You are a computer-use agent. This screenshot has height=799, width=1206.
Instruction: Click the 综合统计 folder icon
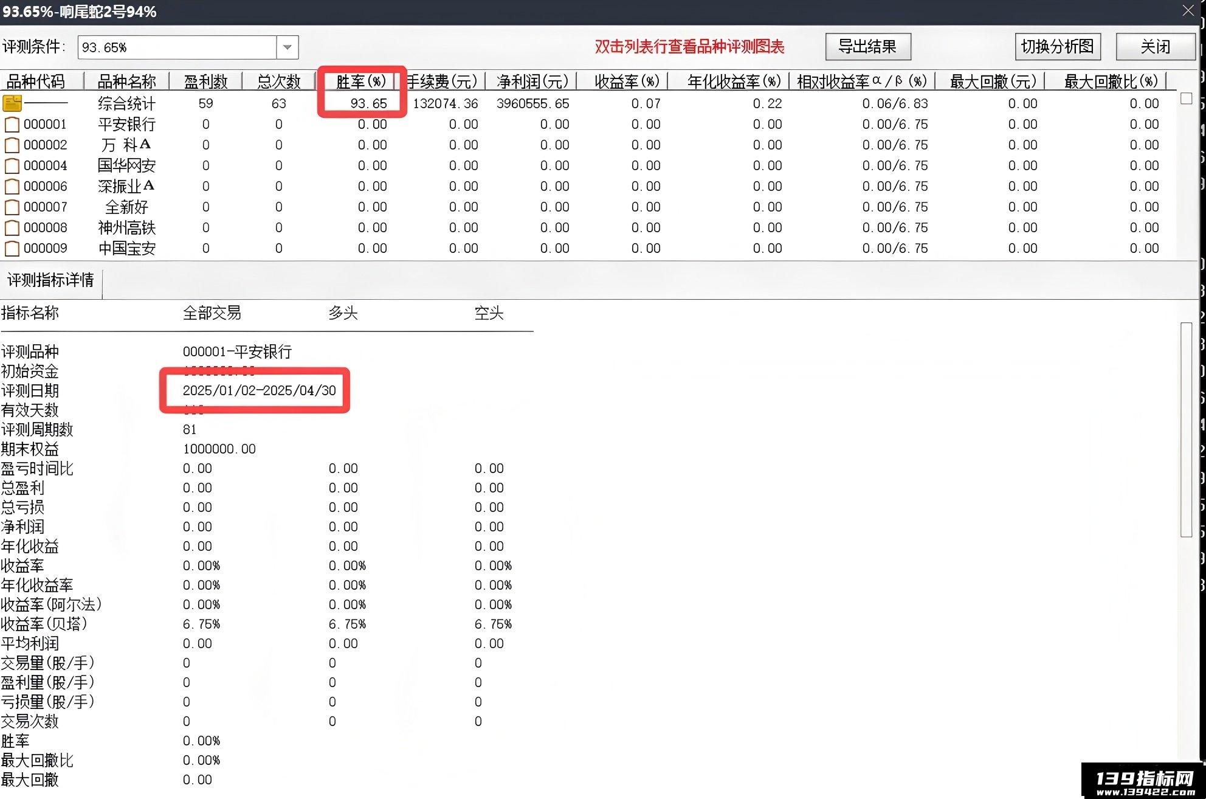point(12,103)
